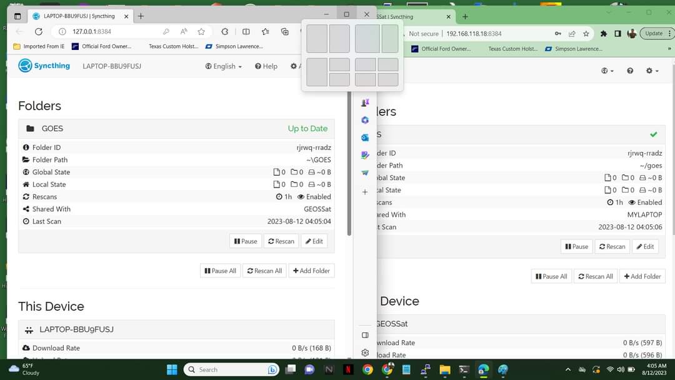Open the help question icon in Chrome Syncthing page
The width and height of the screenshot is (675, 380).
pos(630,71)
